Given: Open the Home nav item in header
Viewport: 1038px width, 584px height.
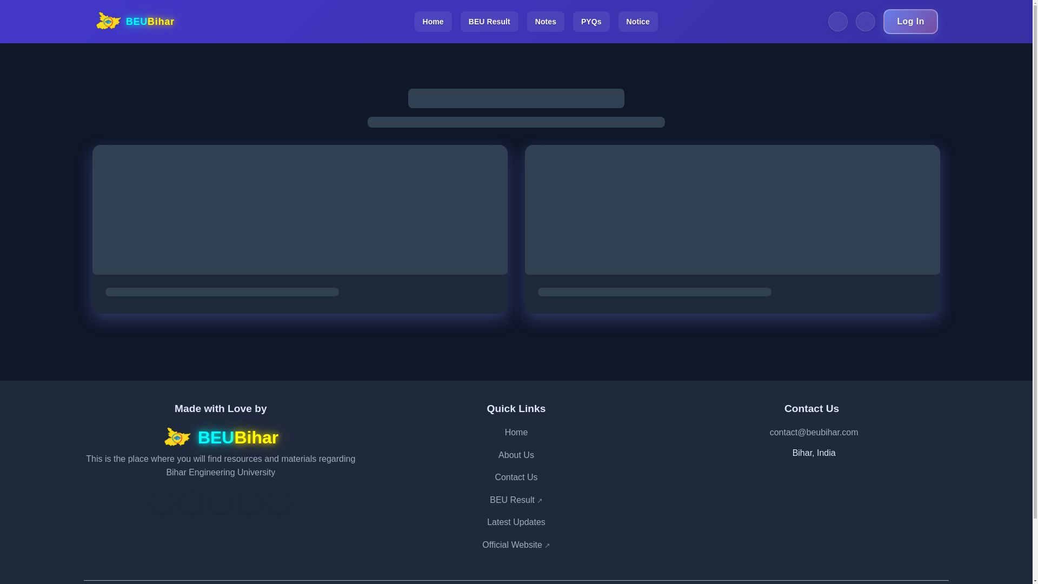Looking at the screenshot, I should (433, 22).
